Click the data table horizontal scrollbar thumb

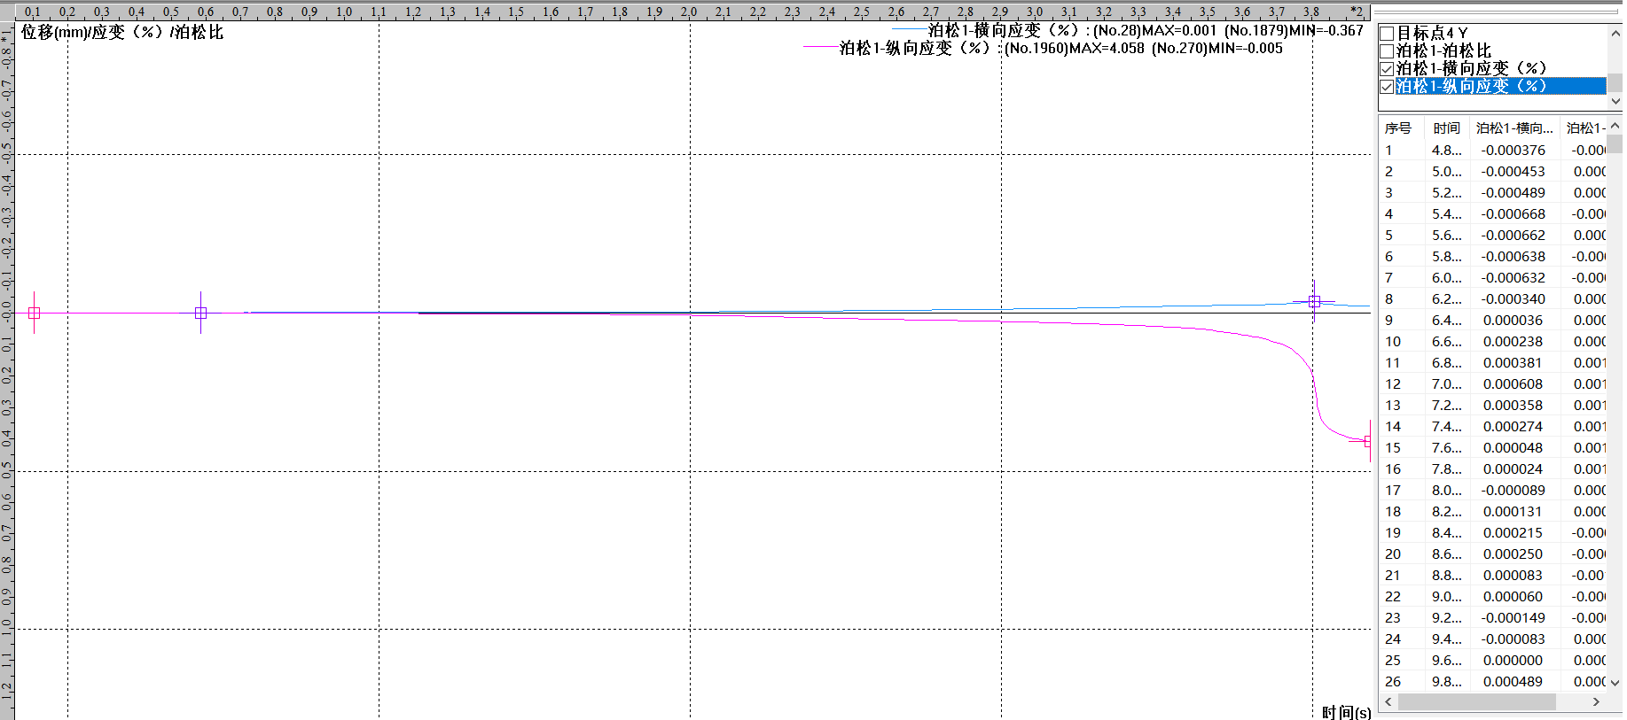click(x=1476, y=701)
